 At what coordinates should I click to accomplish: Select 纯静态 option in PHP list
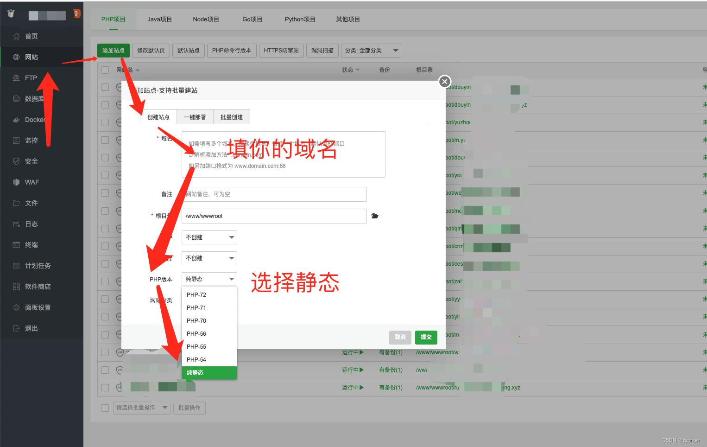[x=209, y=373]
